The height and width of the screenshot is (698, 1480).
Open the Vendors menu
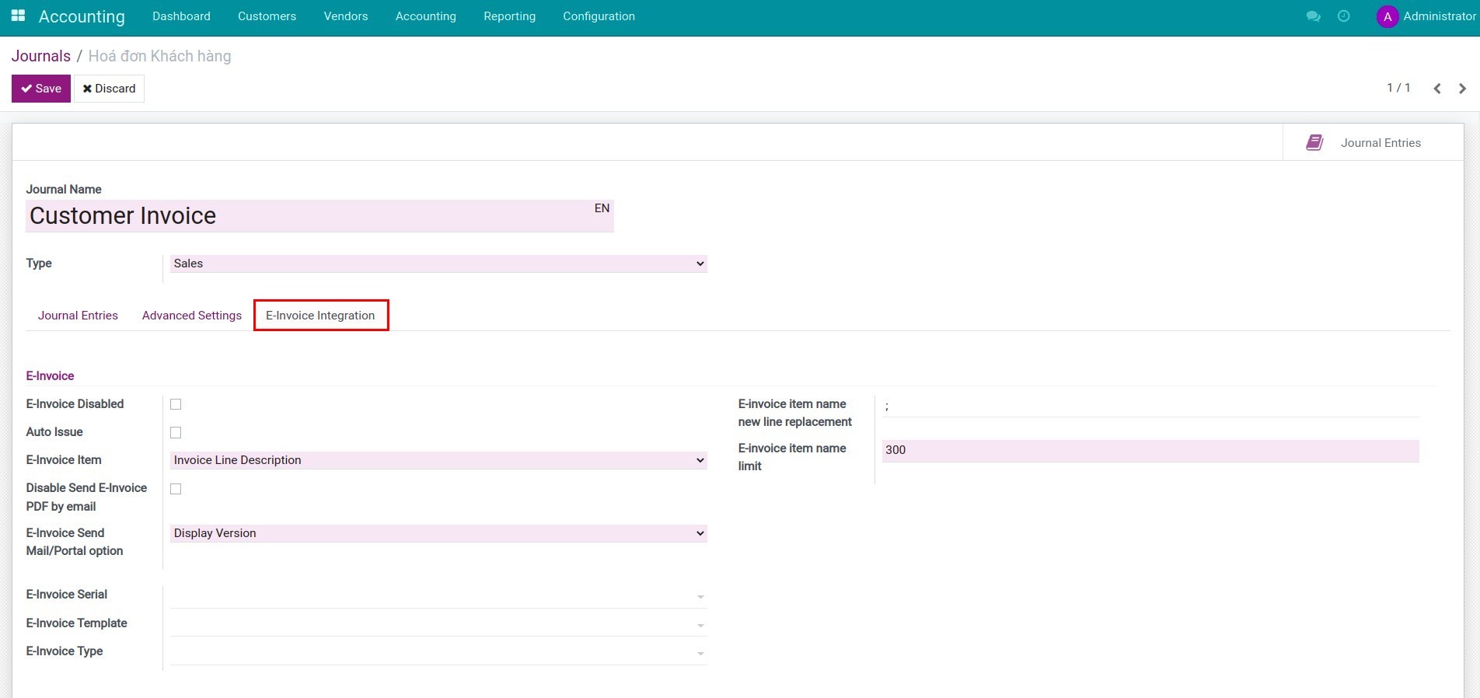346,16
